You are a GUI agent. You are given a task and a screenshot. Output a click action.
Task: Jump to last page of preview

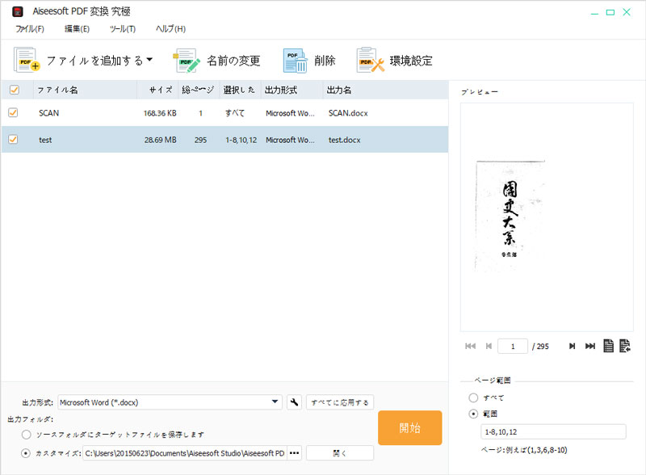tap(590, 345)
